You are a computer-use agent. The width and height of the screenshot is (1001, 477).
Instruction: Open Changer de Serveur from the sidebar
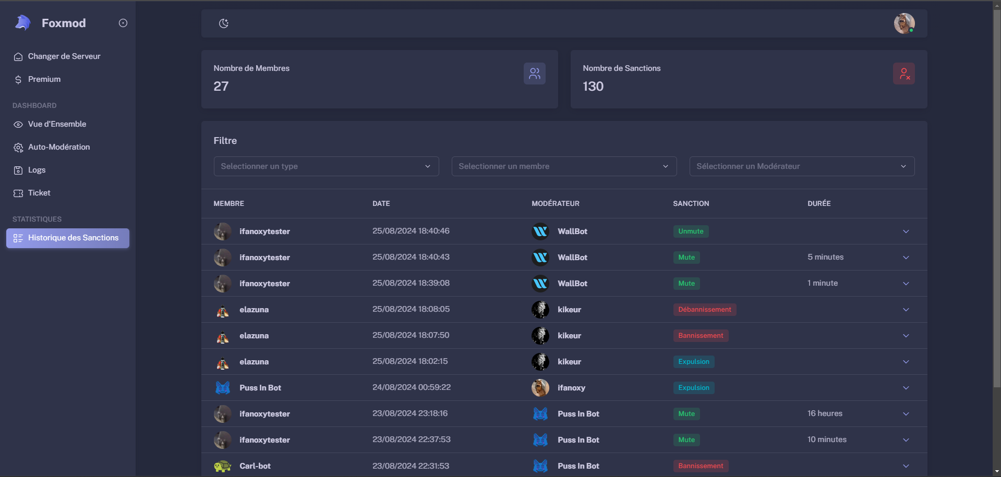coord(64,56)
